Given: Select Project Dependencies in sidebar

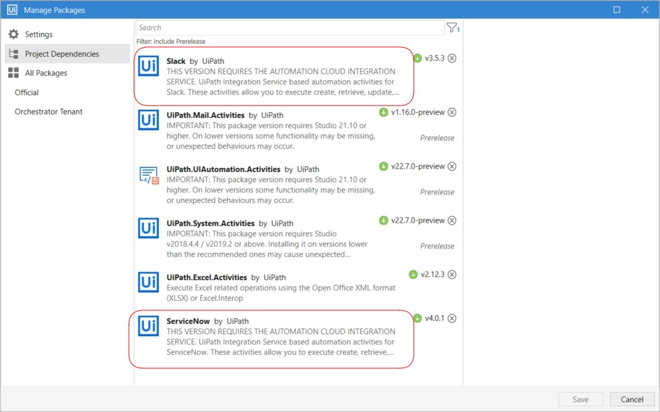Looking at the screenshot, I should (x=67, y=53).
